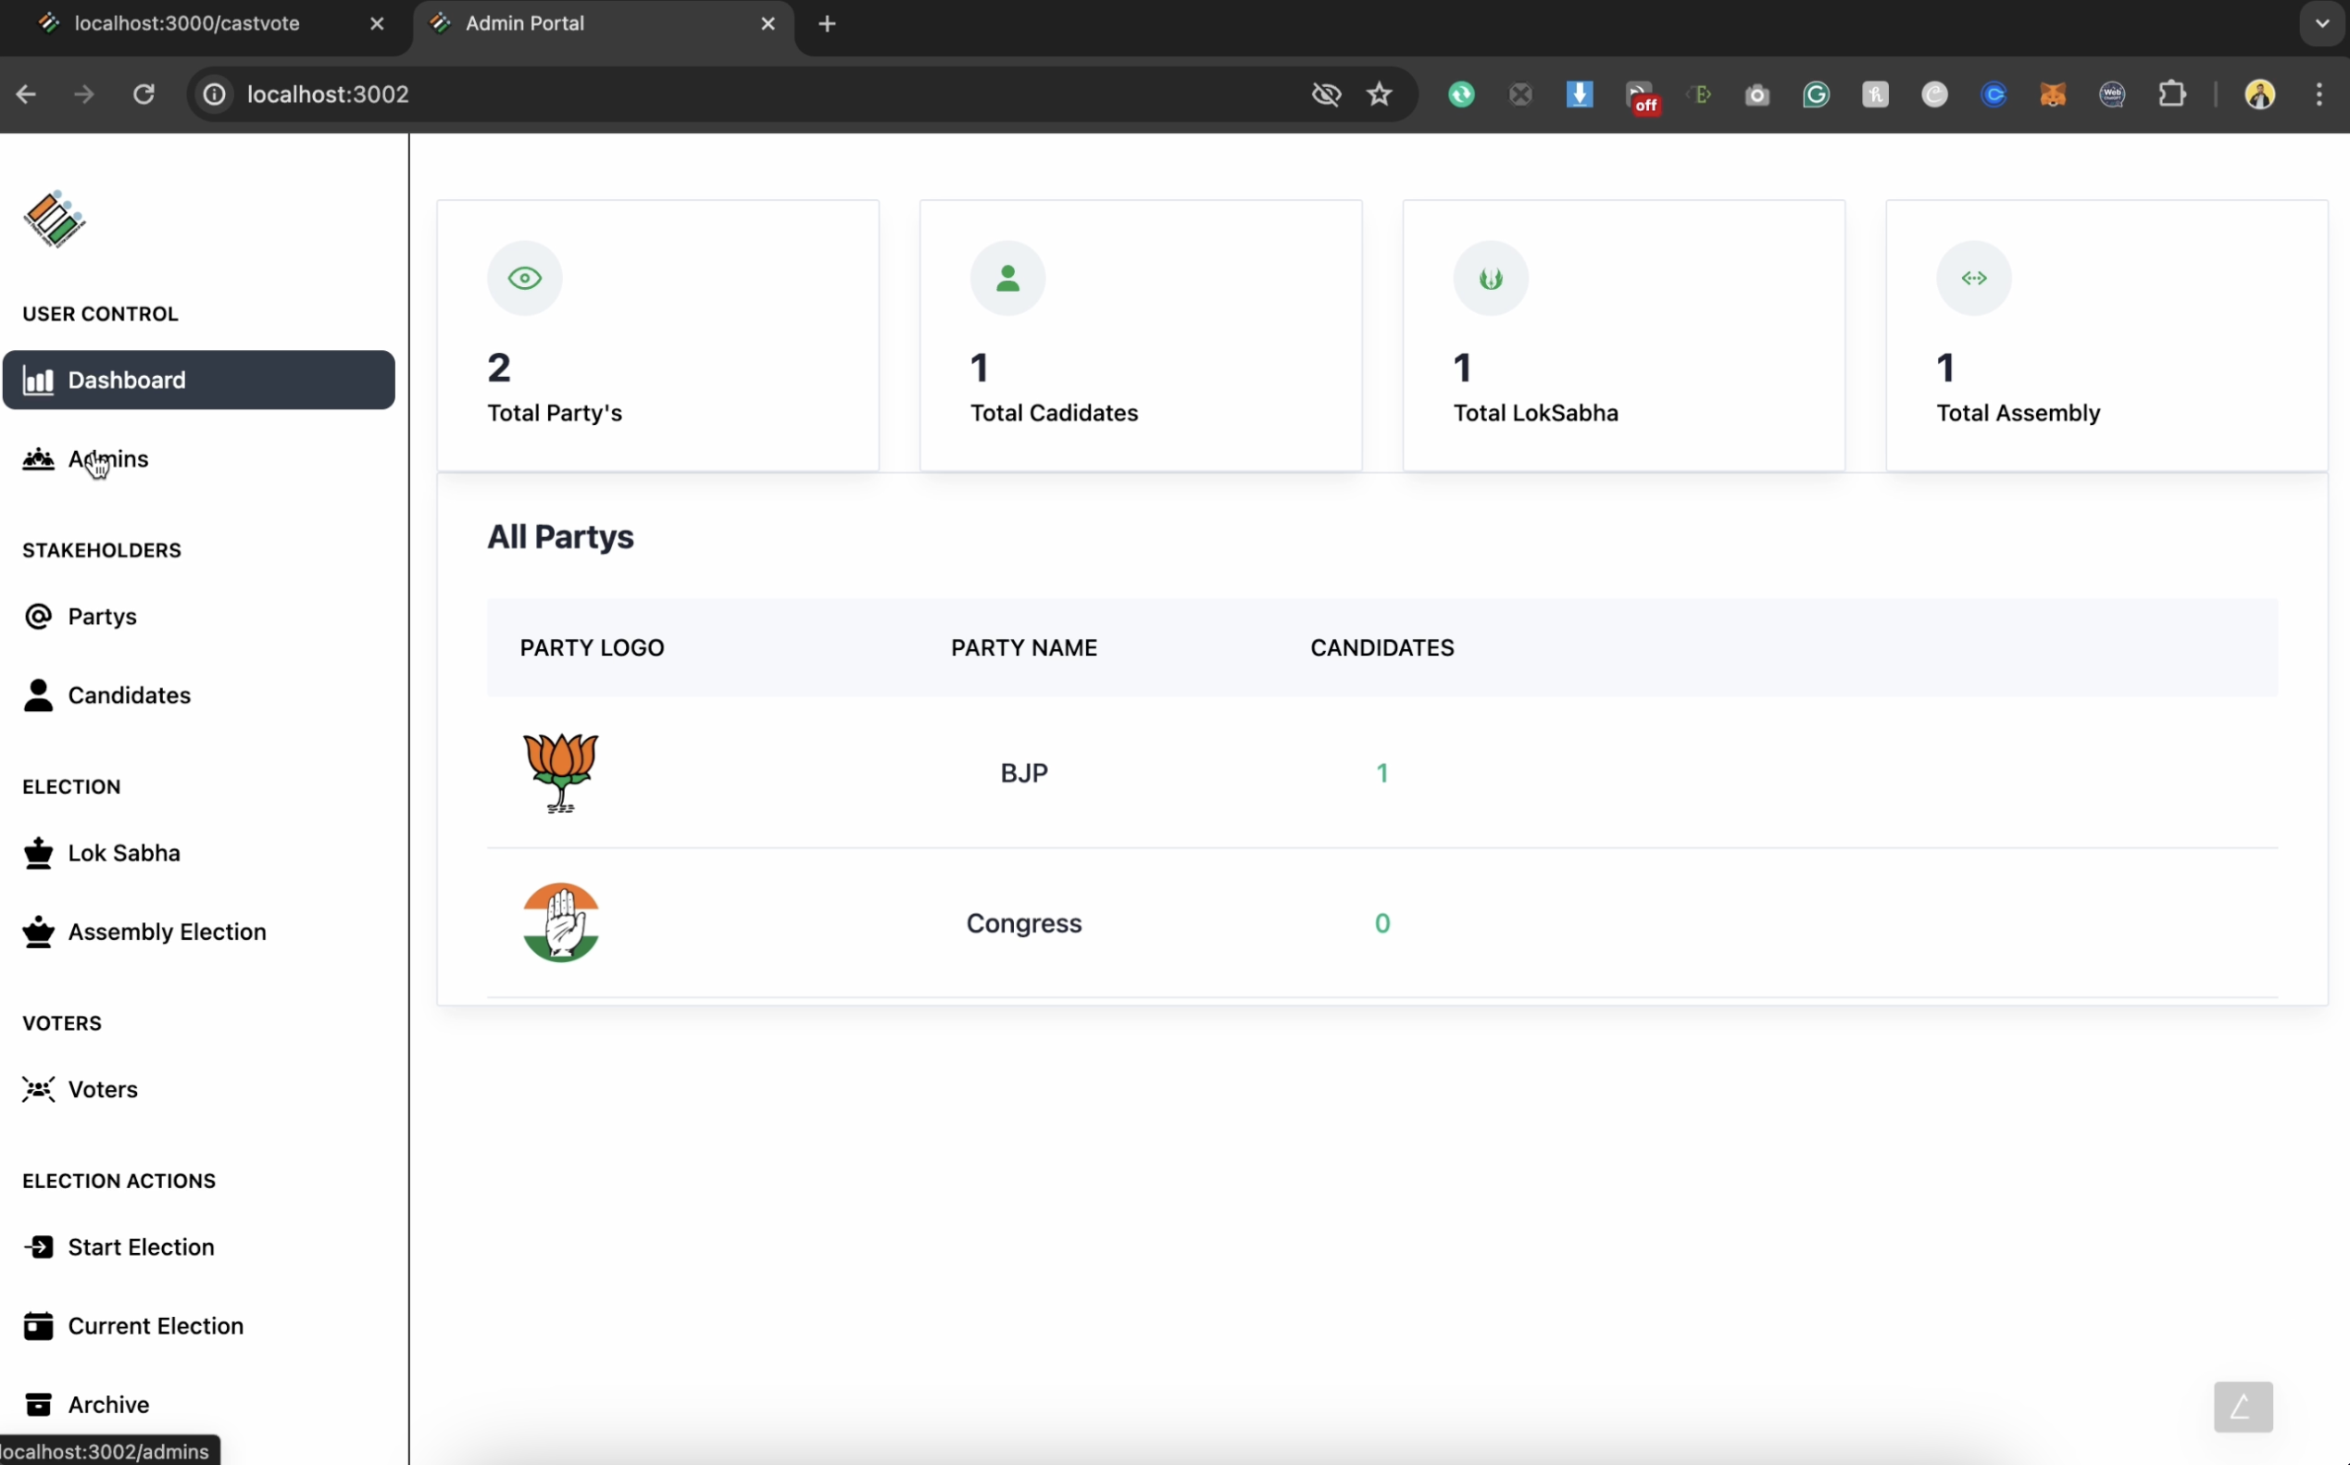
Task: Click the Lok Sabha crown icon
Action: pyautogui.click(x=38, y=853)
